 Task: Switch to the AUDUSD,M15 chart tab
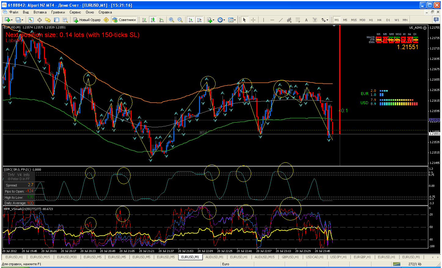click(x=265, y=257)
